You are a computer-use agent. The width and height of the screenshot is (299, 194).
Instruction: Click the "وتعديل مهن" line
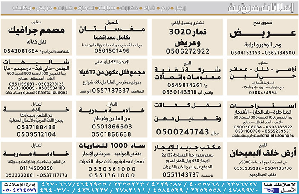(x=188, y=118)
